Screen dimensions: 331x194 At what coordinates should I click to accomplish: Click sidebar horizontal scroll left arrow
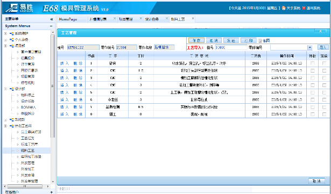(x=5, y=186)
